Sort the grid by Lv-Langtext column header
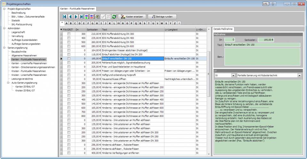This screenshot has width=307, height=159. click(x=180, y=30)
